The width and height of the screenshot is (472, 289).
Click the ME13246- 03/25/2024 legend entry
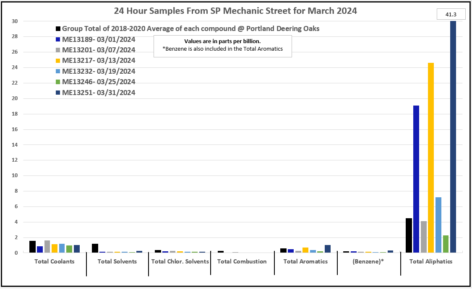99,82
